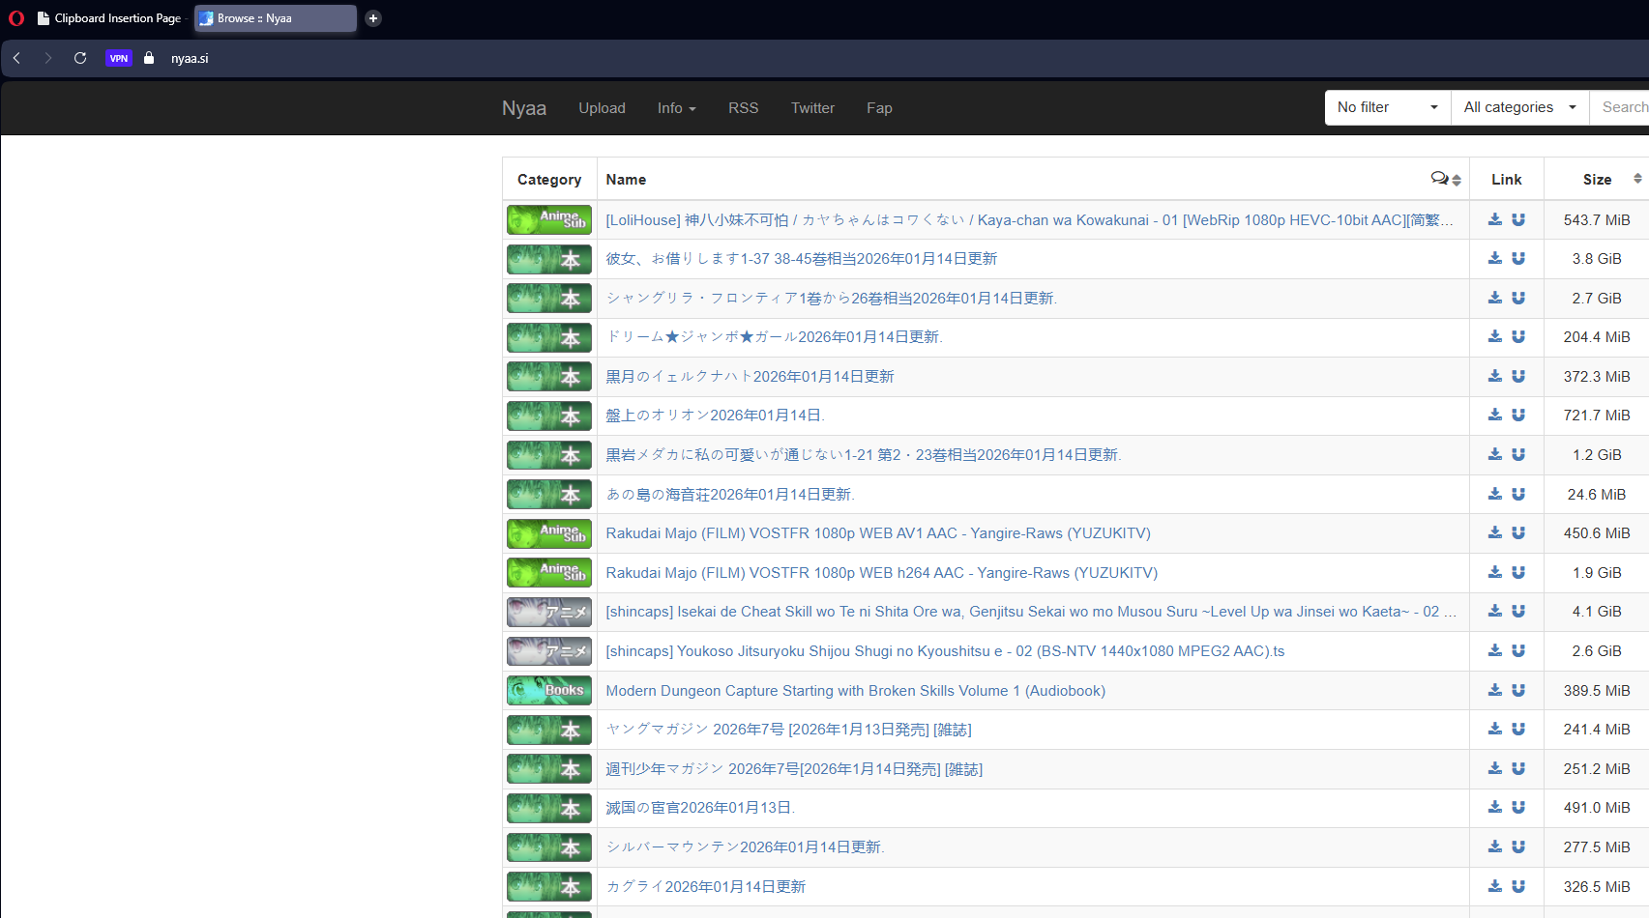Click magnet link for Modern Dungeon Capture audiobook
Image resolution: width=1649 pixels, height=918 pixels.
click(x=1518, y=690)
